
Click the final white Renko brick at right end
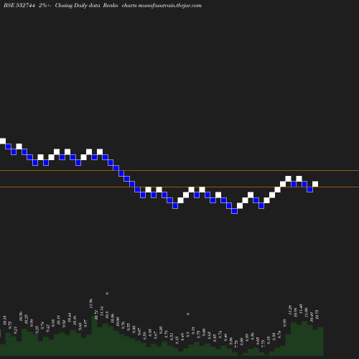[315, 184]
